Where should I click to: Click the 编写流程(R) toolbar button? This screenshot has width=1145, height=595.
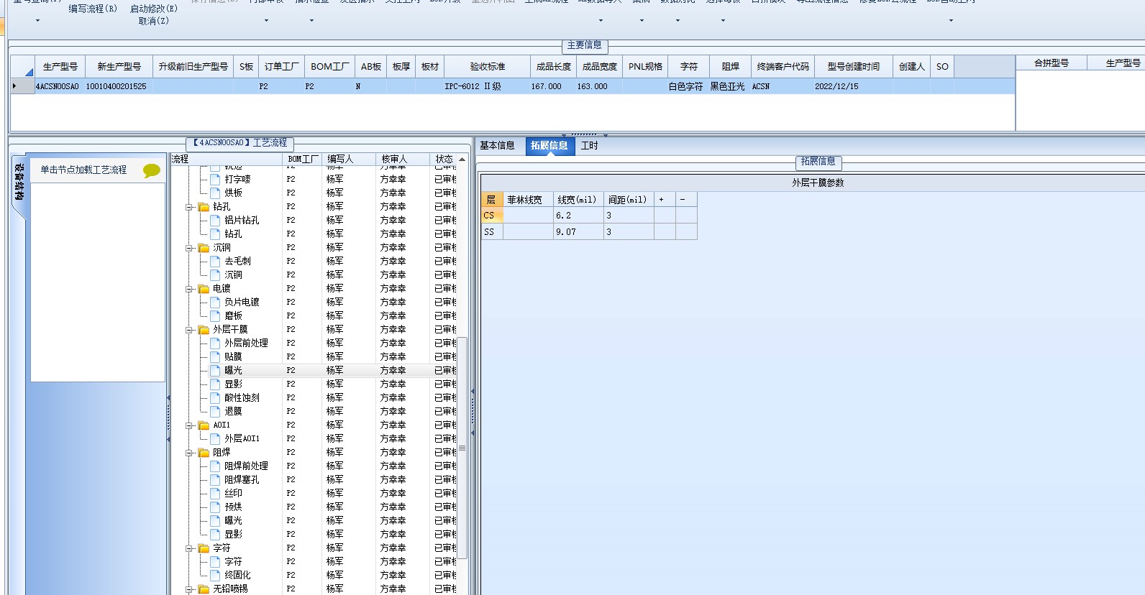[93, 9]
